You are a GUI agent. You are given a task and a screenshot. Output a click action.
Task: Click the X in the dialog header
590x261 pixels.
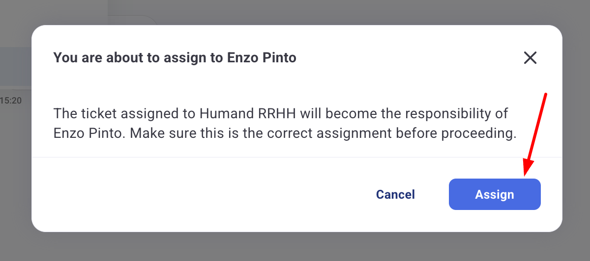530,58
